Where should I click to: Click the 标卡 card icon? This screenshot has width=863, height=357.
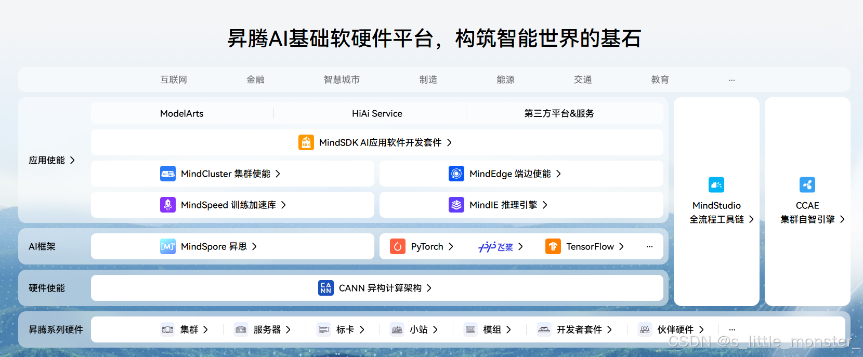(324, 329)
